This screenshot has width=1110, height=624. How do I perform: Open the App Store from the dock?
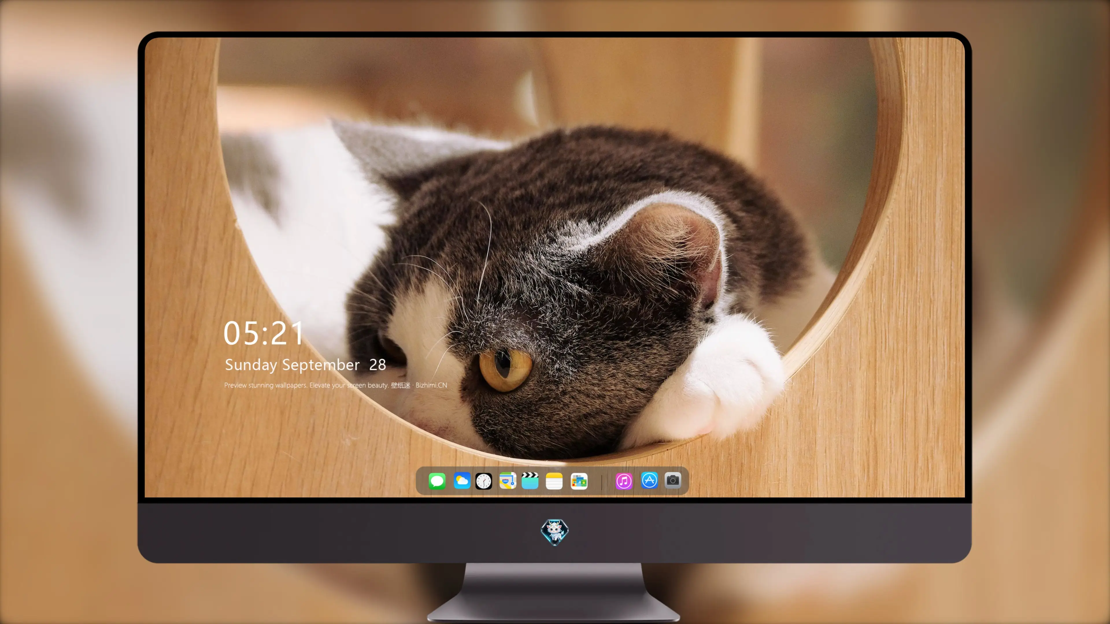point(649,480)
